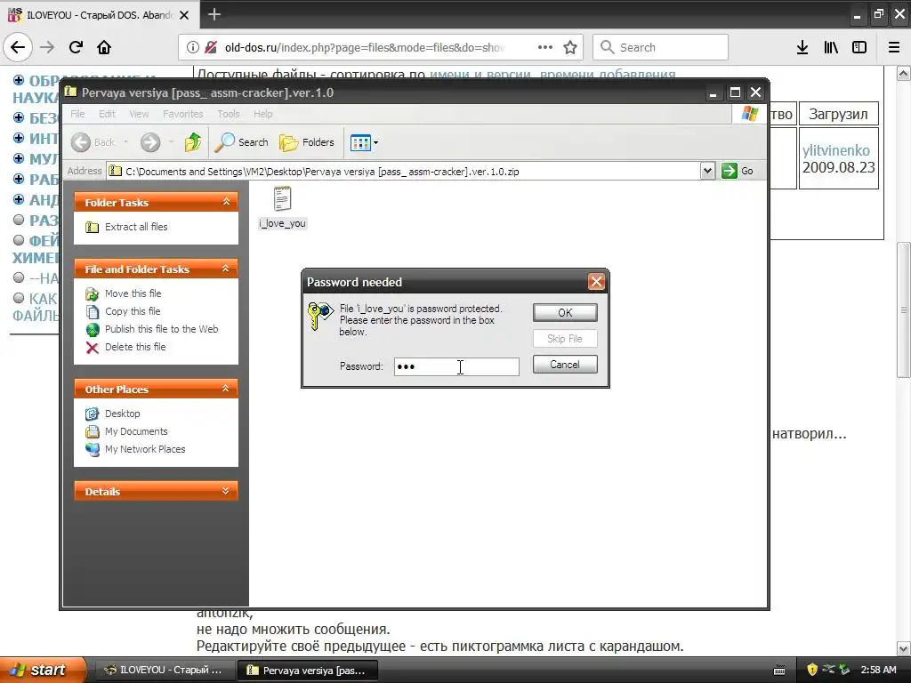Open the Explorer Help menu
The width and height of the screenshot is (911, 683).
[262, 114]
